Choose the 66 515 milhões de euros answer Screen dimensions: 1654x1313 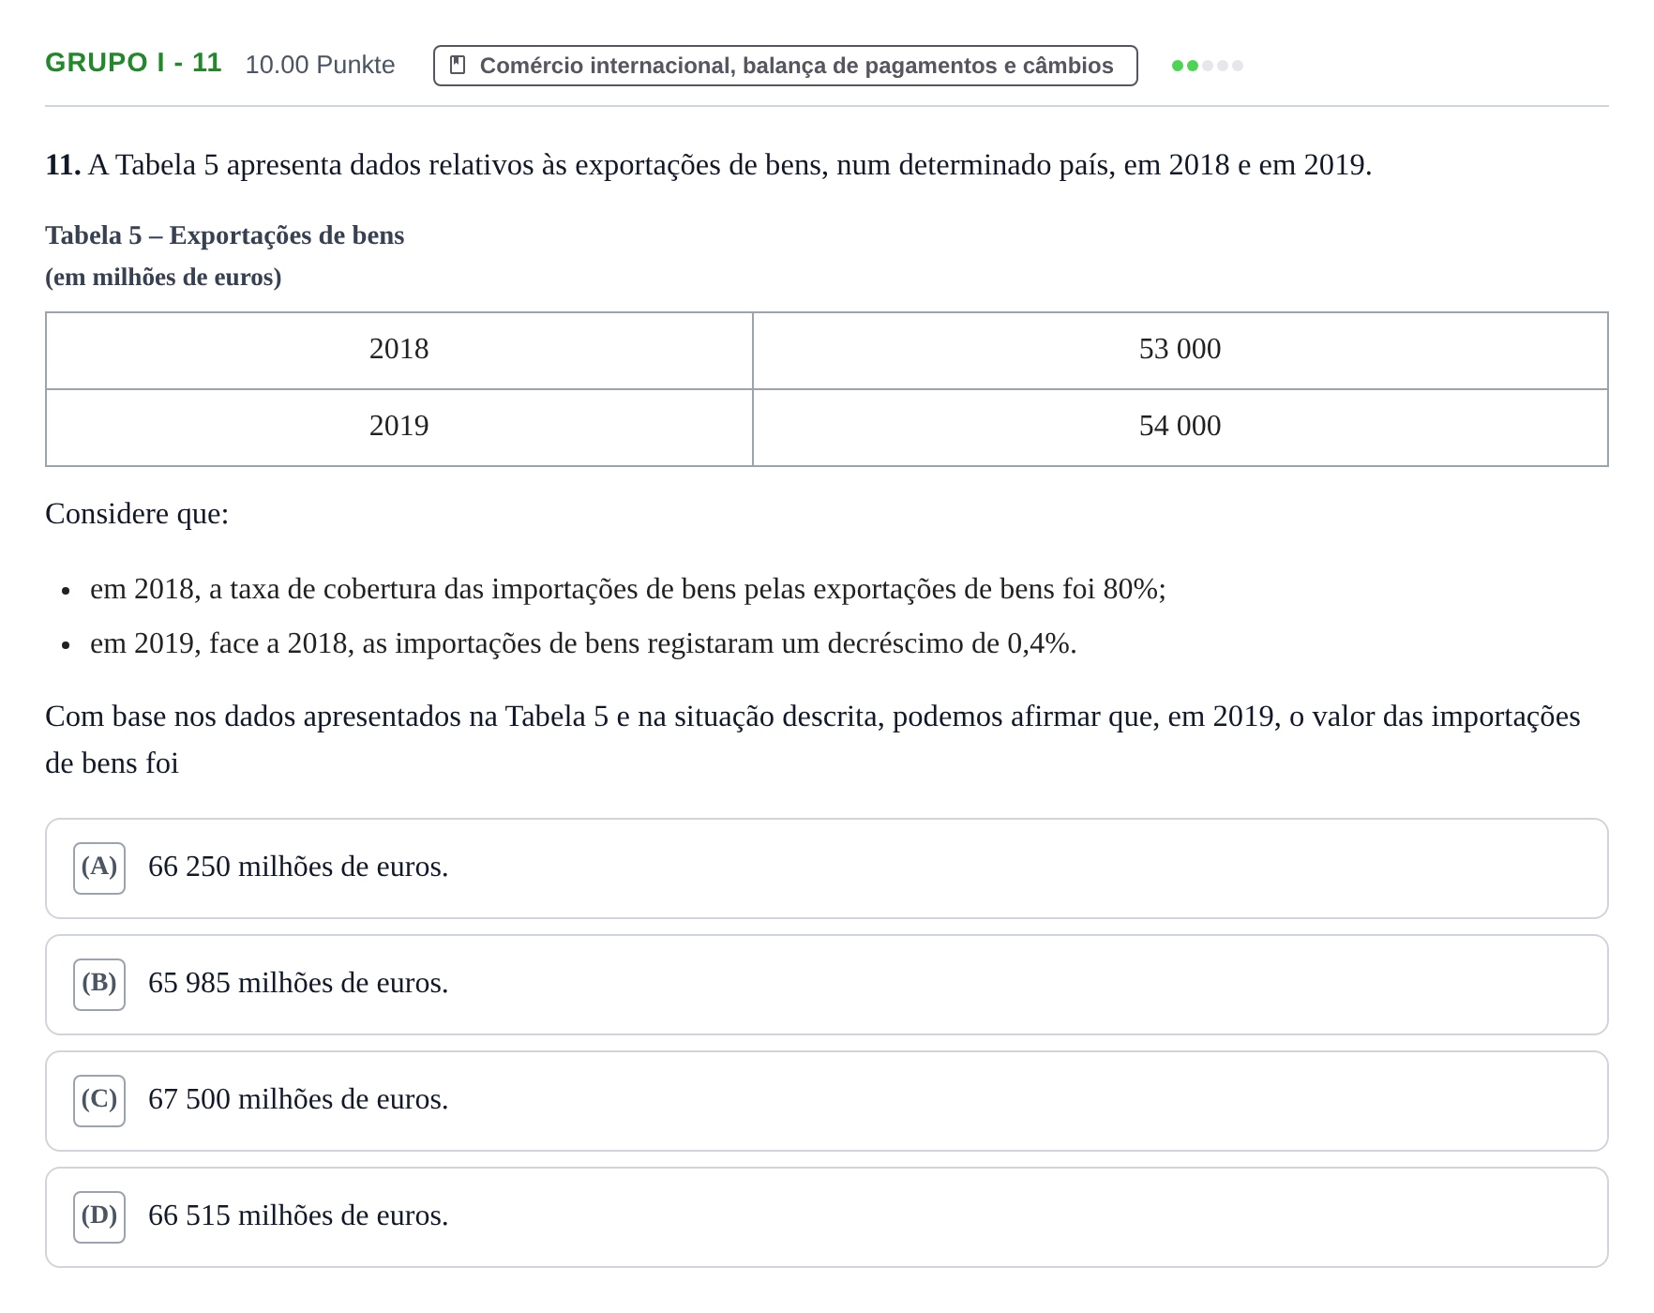click(826, 1217)
